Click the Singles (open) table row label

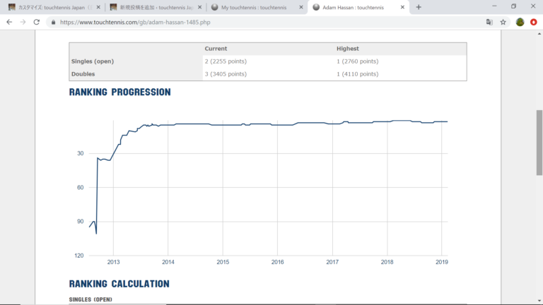(x=93, y=61)
